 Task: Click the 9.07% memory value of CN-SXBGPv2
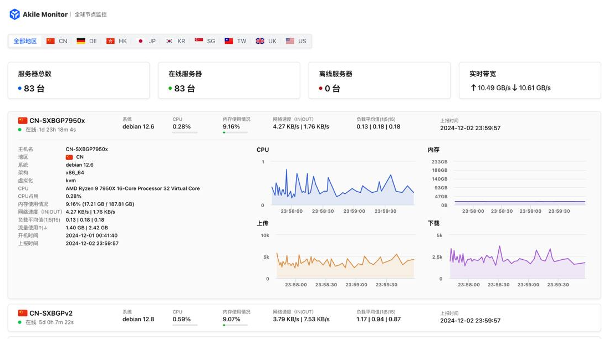pos(232,319)
